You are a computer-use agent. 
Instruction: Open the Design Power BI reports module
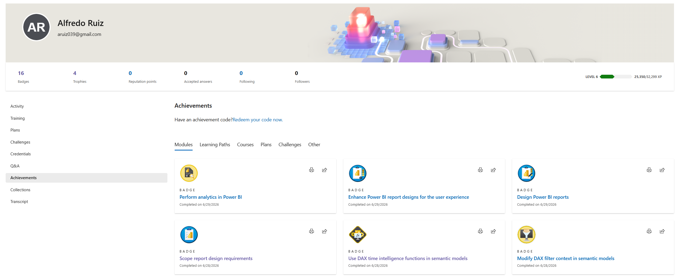543,197
